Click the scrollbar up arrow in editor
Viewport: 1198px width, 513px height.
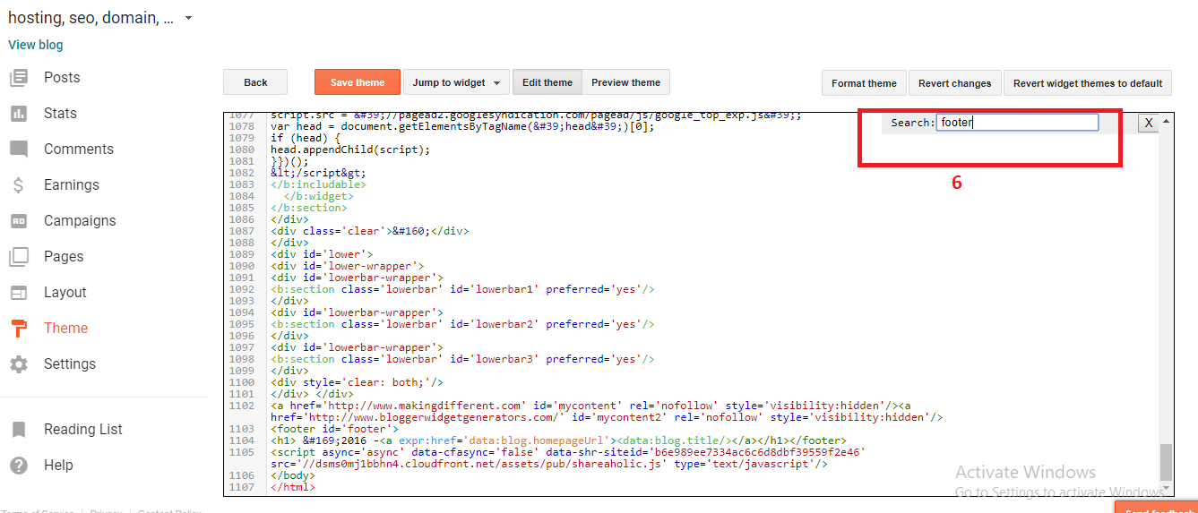[1166, 120]
